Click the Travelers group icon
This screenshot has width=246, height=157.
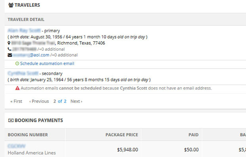click(x=11, y=5)
